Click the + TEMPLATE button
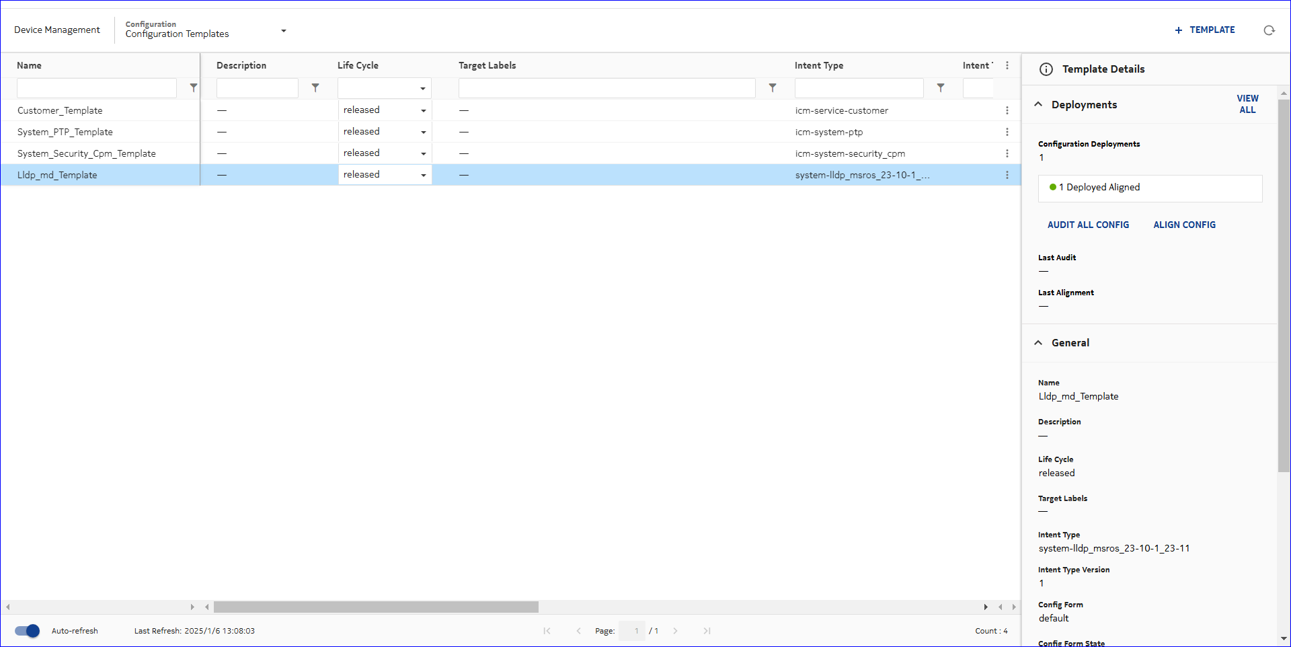Screen dimensions: 1291x647 pyautogui.click(x=1204, y=30)
